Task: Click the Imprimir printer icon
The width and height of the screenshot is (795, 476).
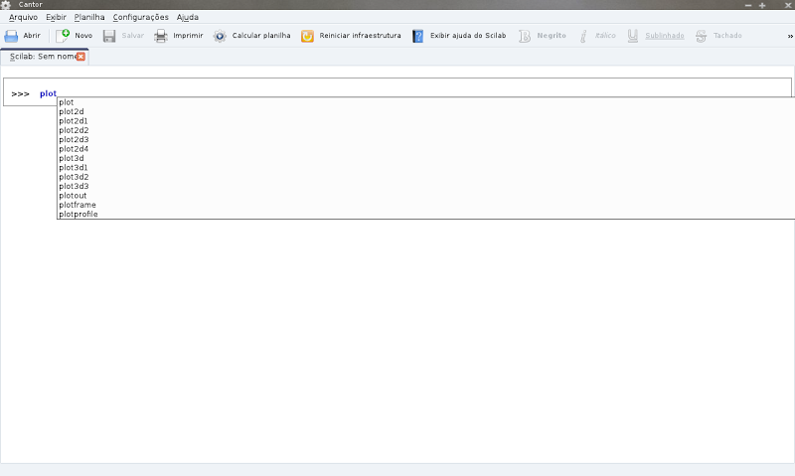Action: click(x=161, y=36)
